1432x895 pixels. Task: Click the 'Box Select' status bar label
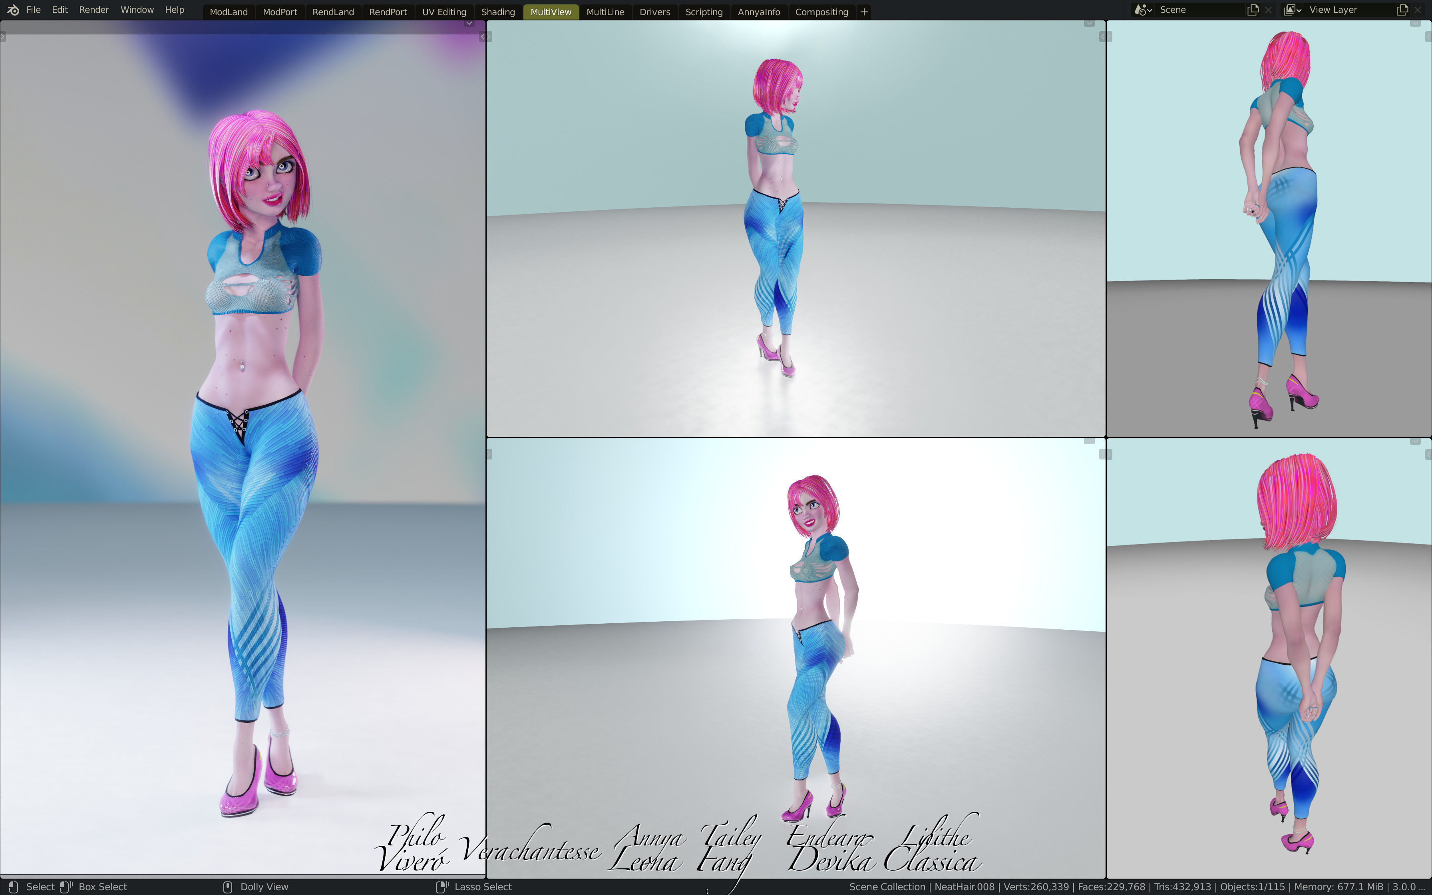pos(103,887)
